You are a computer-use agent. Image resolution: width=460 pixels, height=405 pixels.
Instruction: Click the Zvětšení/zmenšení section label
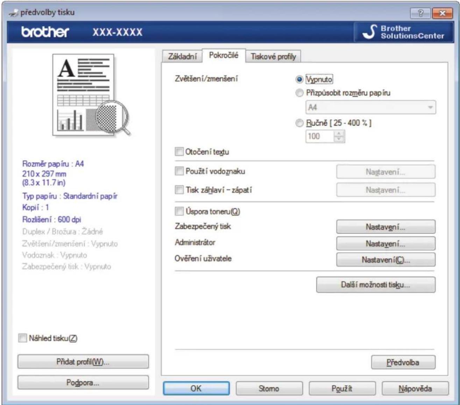click(206, 78)
